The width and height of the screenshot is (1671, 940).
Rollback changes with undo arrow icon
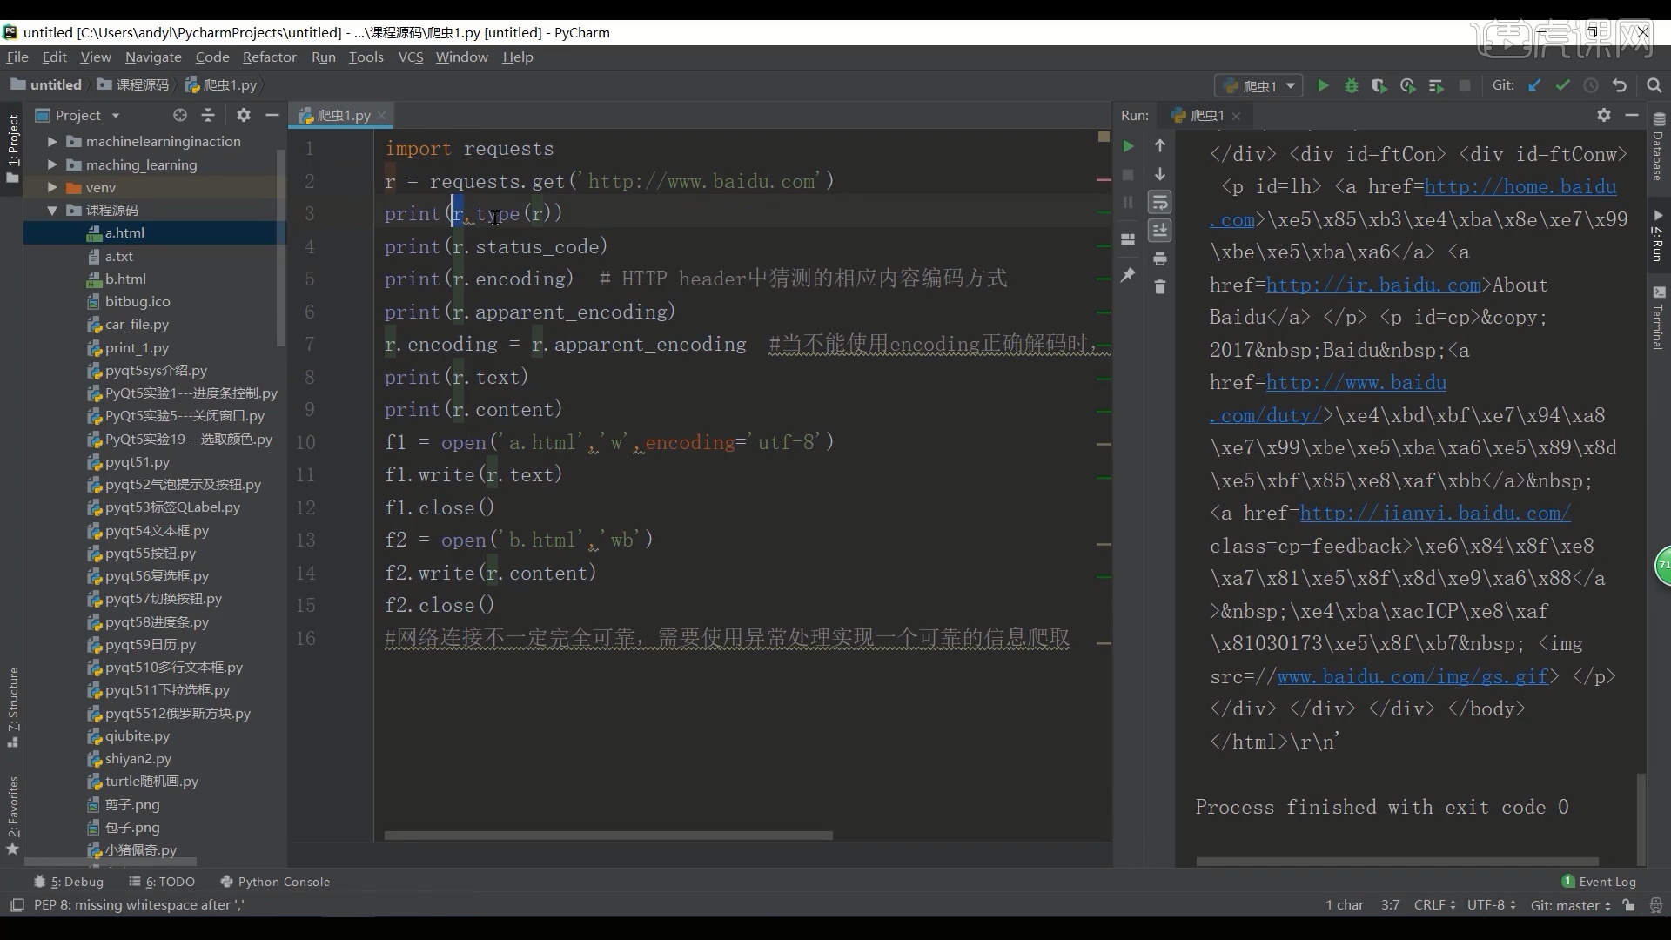[1620, 86]
